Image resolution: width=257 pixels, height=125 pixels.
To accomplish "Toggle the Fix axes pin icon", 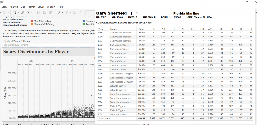I will [81, 13].
